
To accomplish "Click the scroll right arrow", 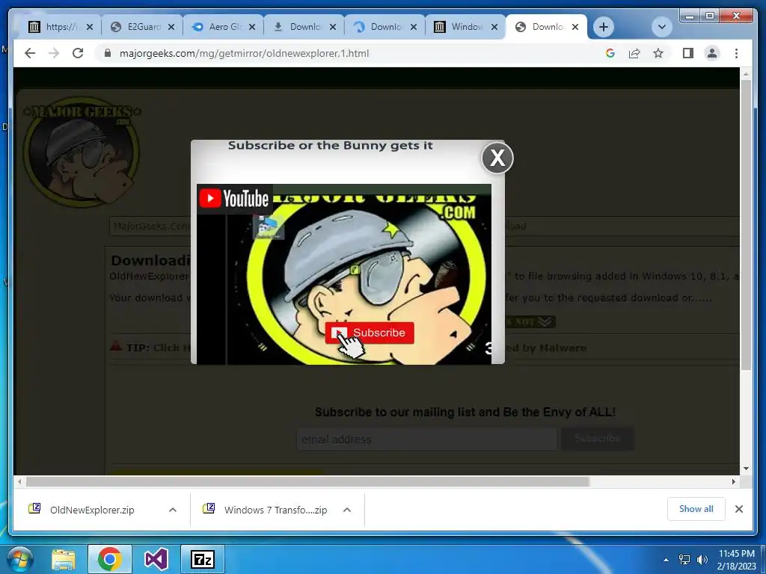I will (733, 482).
